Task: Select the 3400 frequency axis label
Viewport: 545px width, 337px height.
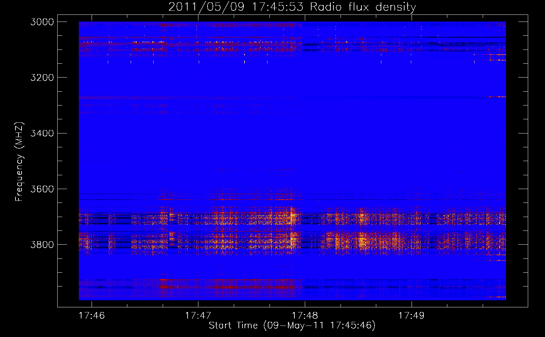Action: click(42, 133)
